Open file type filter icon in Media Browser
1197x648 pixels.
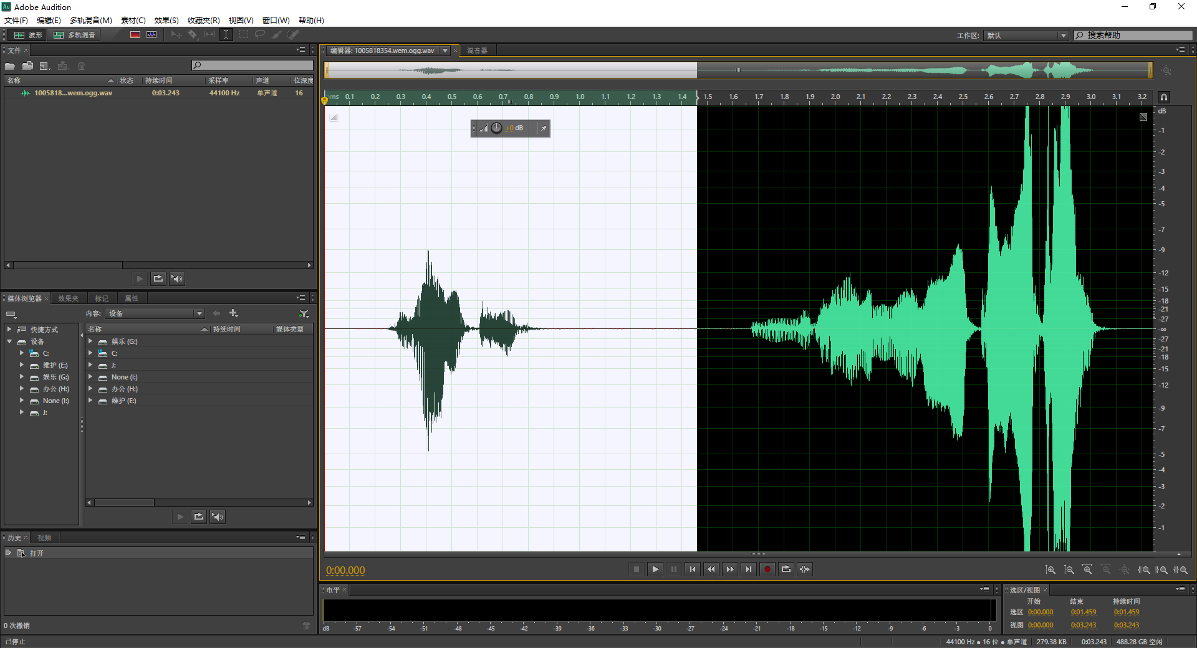pyautogui.click(x=304, y=313)
